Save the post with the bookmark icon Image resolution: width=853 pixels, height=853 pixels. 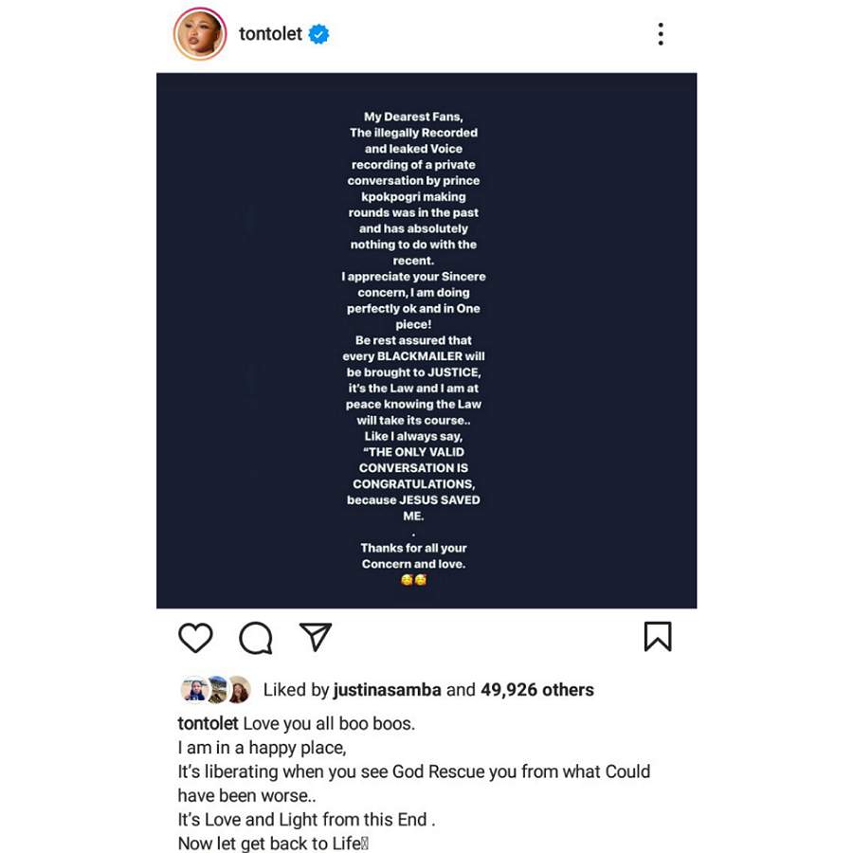[x=657, y=637]
